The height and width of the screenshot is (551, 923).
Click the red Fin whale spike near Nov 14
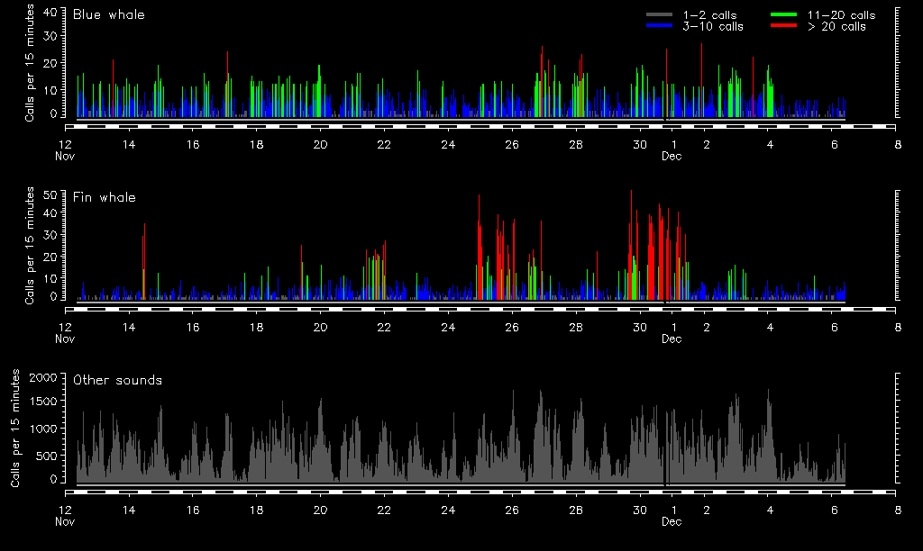click(144, 261)
